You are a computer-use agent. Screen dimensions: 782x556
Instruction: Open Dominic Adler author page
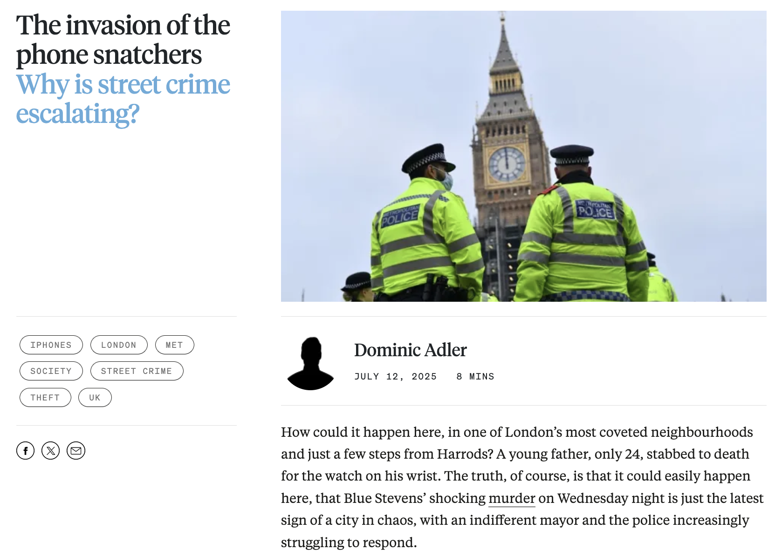410,350
